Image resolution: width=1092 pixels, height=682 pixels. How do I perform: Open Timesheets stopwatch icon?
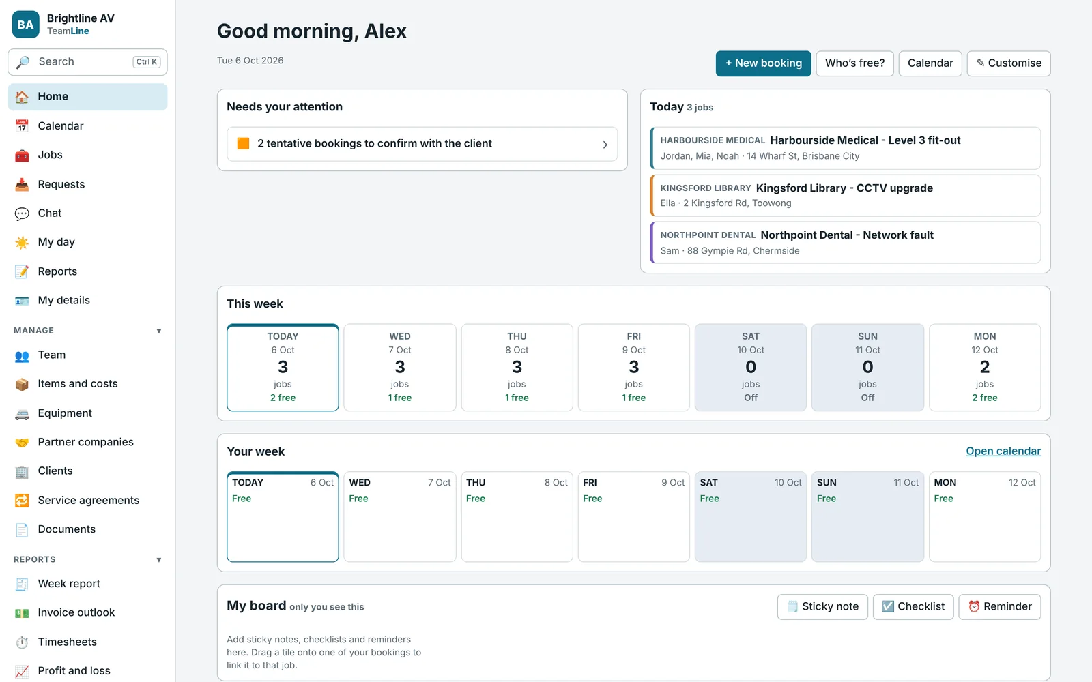point(22,642)
